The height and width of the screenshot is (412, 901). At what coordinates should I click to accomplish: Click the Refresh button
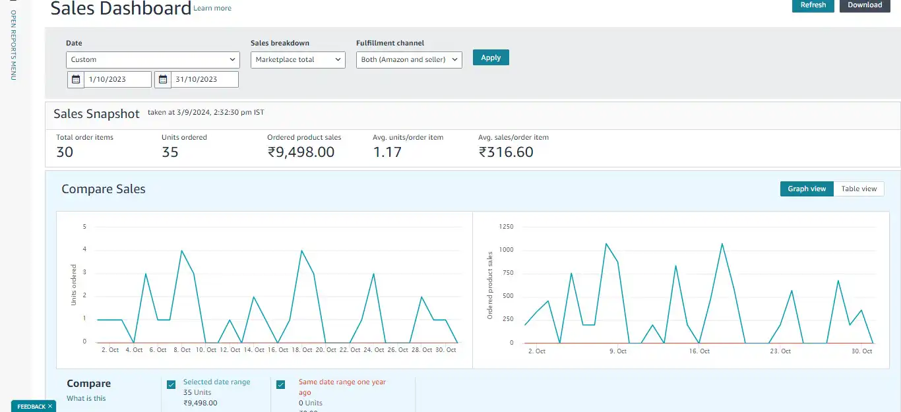click(x=813, y=5)
